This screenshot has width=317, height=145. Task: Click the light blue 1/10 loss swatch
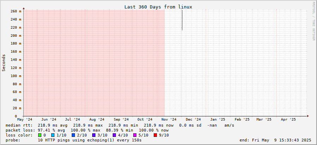pos(53,135)
